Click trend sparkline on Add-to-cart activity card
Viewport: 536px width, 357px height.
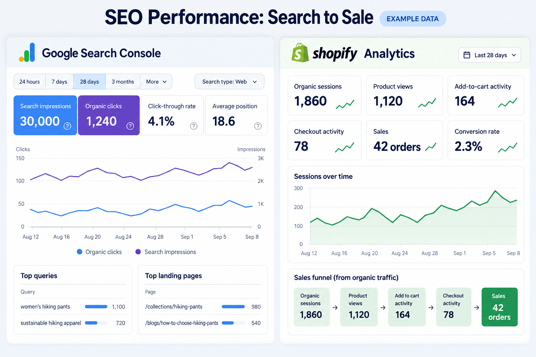click(x=508, y=103)
